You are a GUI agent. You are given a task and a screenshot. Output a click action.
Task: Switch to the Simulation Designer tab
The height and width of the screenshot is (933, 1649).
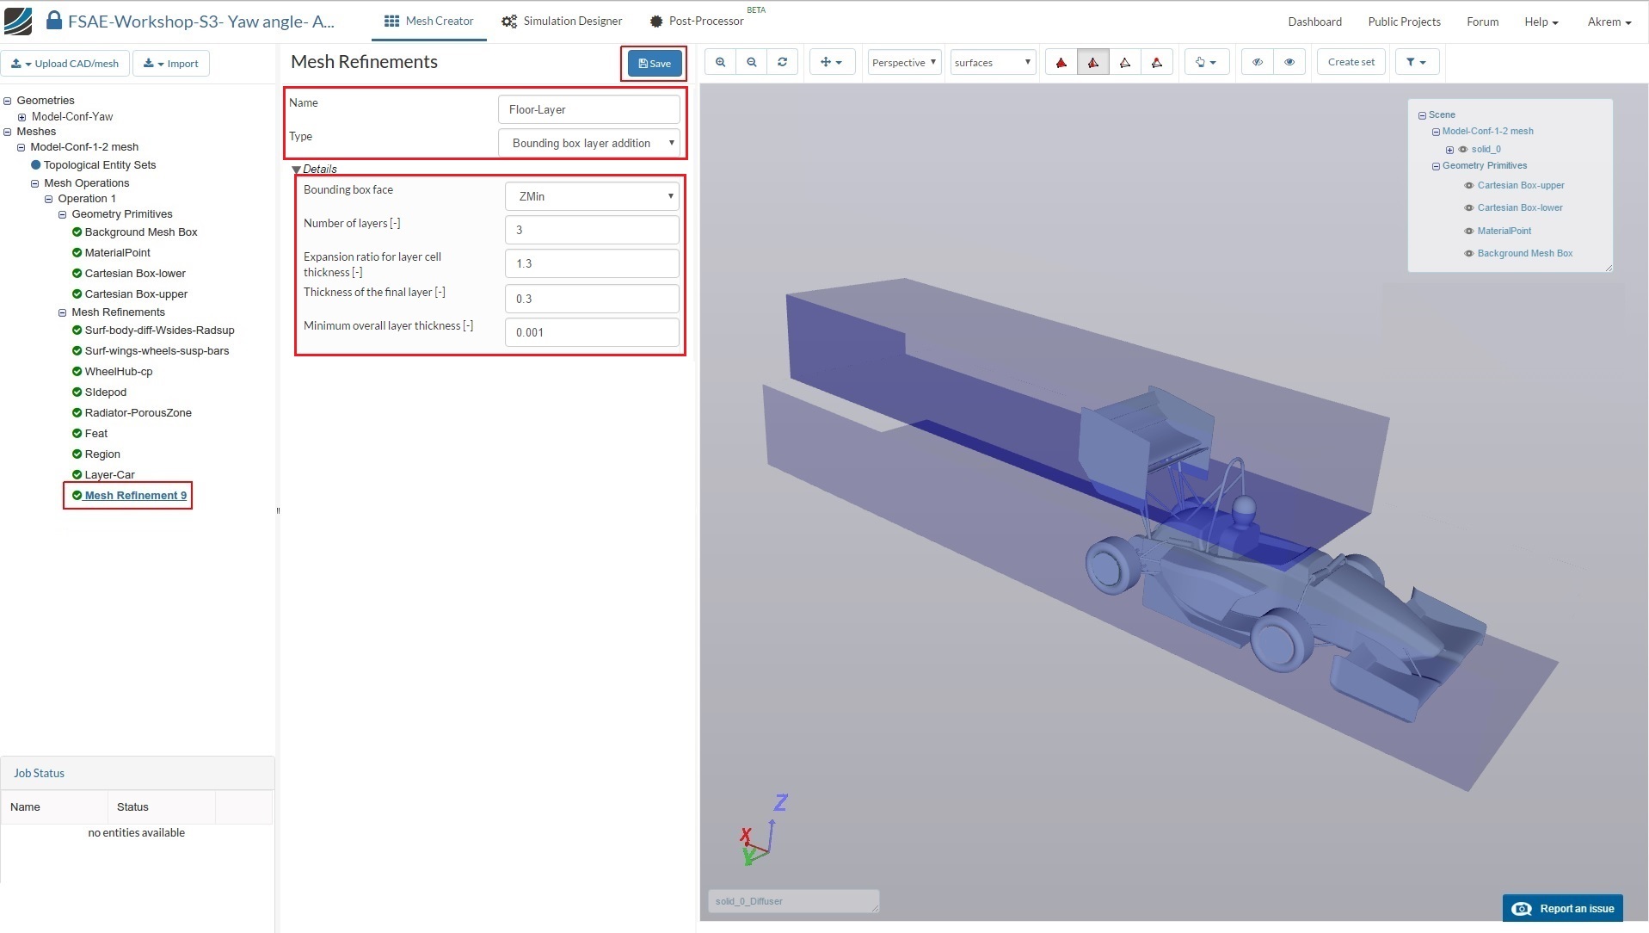coord(562,22)
